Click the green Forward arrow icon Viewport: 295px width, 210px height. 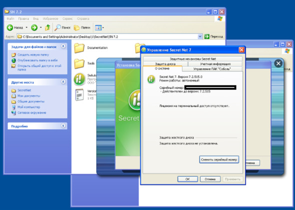34,27
